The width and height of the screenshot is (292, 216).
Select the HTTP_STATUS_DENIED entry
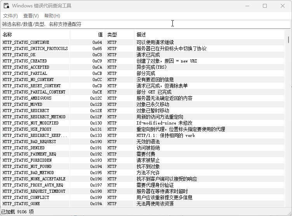pyautogui.click(x=143, y=148)
